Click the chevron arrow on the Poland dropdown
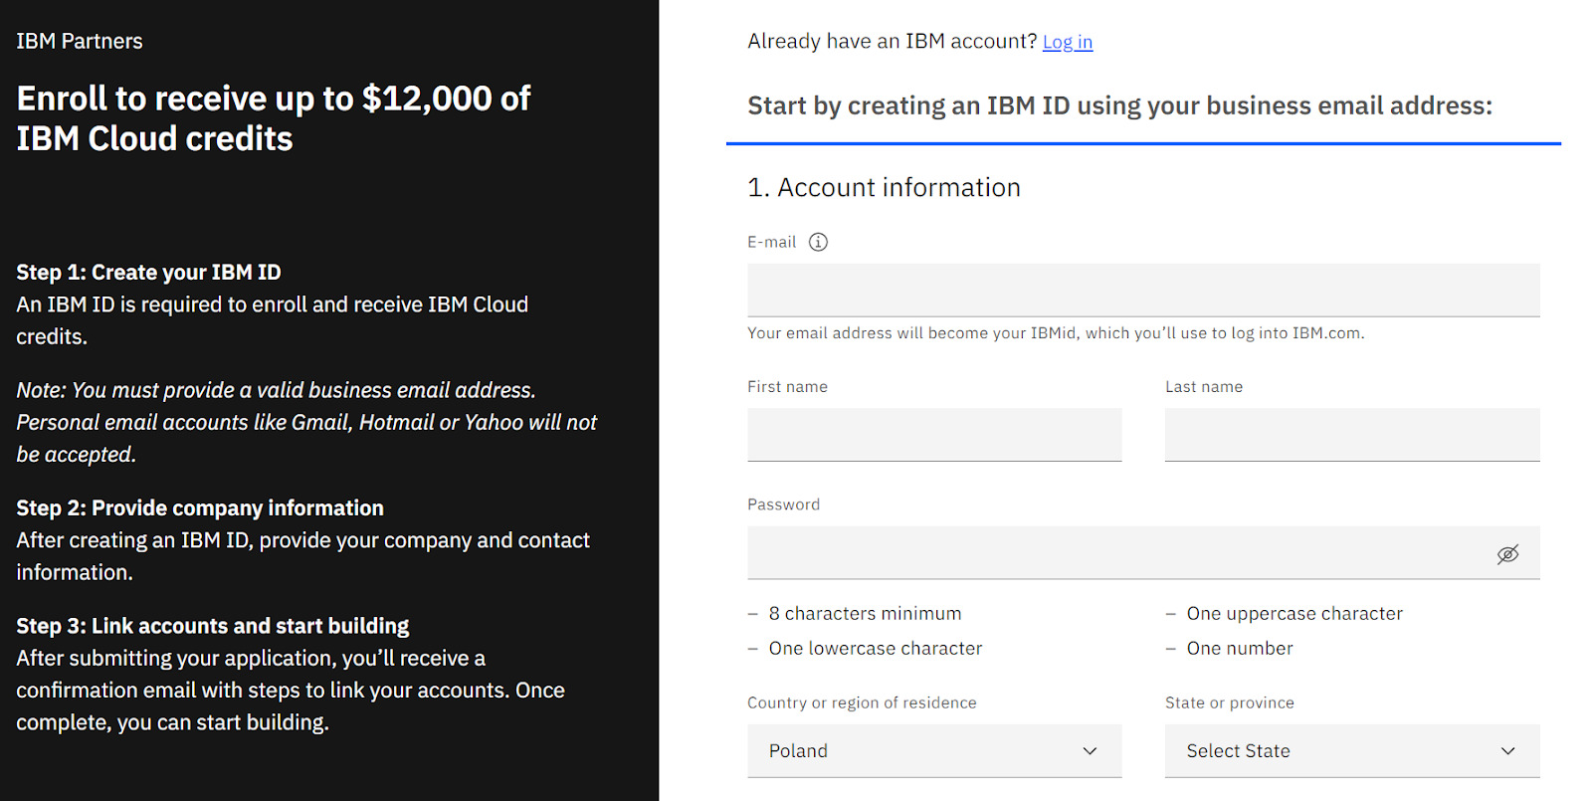The height and width of the screenshot is (801, 1592). point(1090,751)
